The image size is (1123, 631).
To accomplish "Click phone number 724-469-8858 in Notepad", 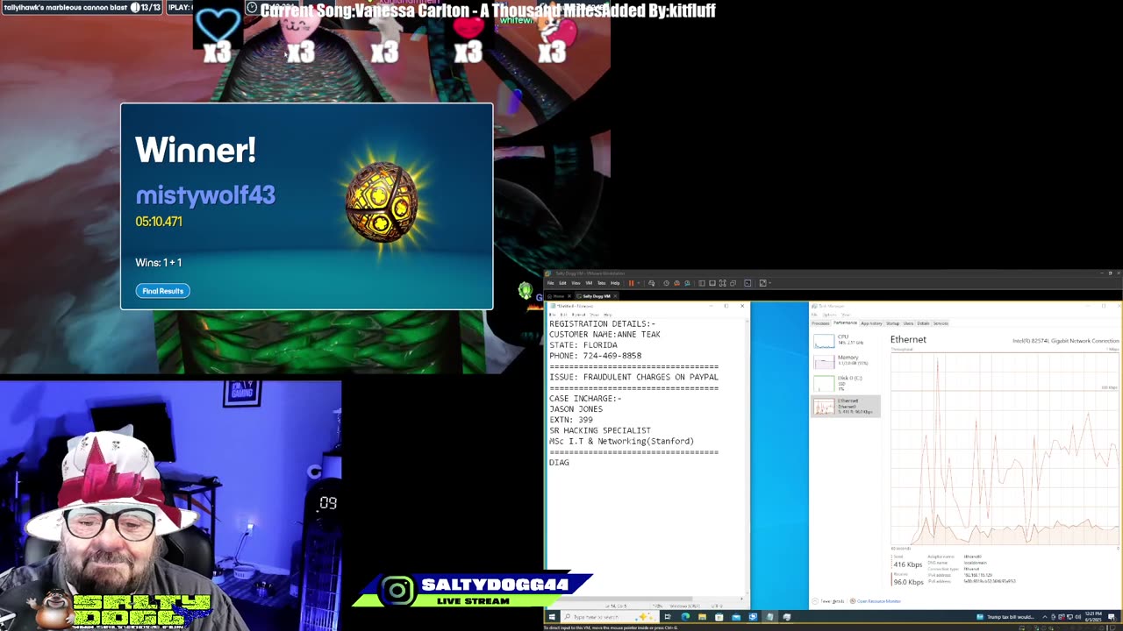I will [612, 356].
